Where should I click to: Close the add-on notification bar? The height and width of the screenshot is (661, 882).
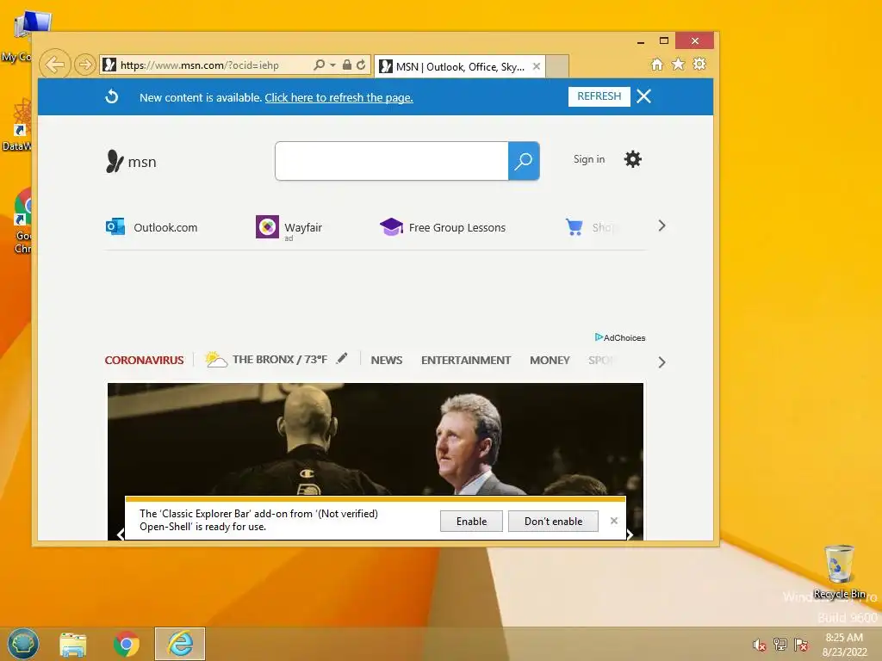613,521
